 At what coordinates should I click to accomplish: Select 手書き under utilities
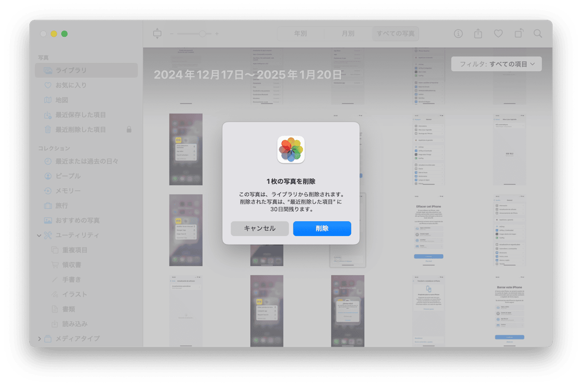click(86, 280)
